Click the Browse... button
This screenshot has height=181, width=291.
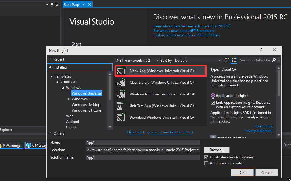(217, 150)
